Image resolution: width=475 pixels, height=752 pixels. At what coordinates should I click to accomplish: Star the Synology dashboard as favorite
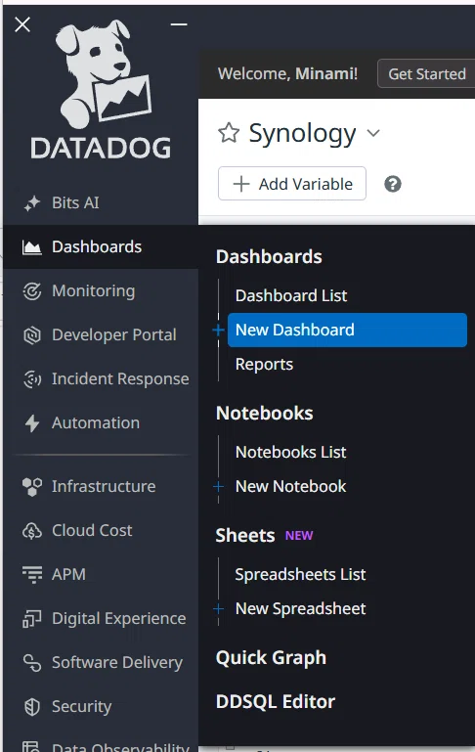[x=229, y=133]
